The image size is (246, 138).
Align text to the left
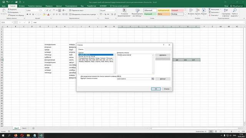(54, 15)
